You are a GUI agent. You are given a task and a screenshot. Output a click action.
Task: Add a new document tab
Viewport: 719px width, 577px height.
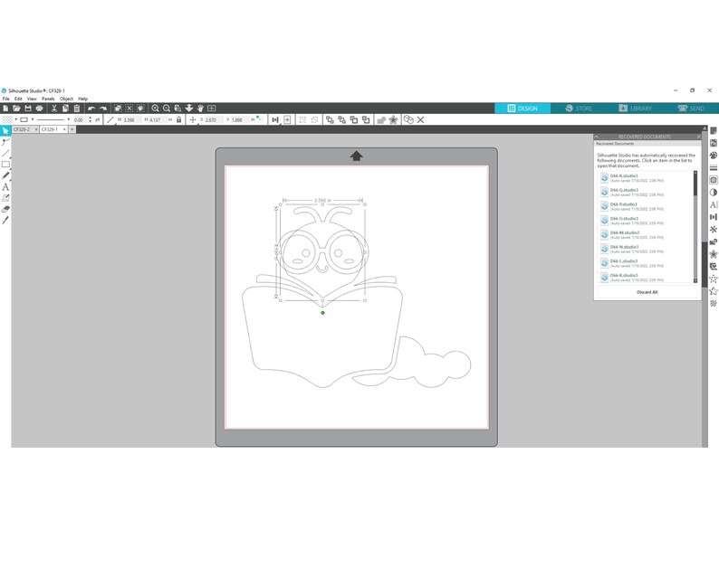72,129
